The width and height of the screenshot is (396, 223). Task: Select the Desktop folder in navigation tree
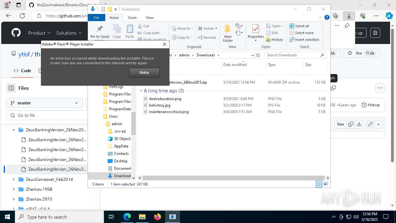pos(118,161)
